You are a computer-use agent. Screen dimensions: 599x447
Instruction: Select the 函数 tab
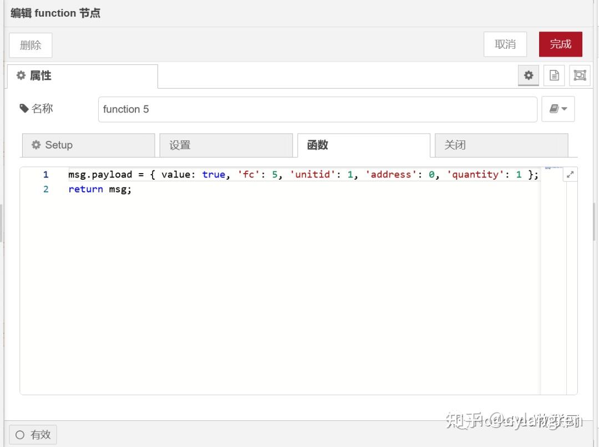tap(364, 145)
